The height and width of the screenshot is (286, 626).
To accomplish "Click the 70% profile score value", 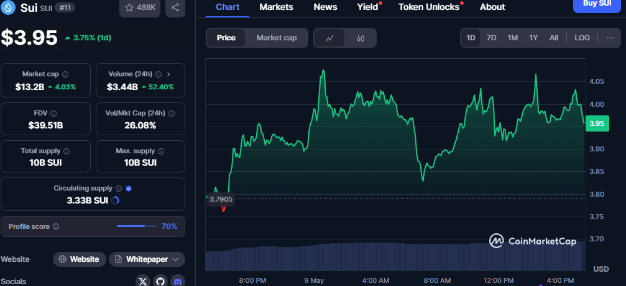I will [169, 226].
